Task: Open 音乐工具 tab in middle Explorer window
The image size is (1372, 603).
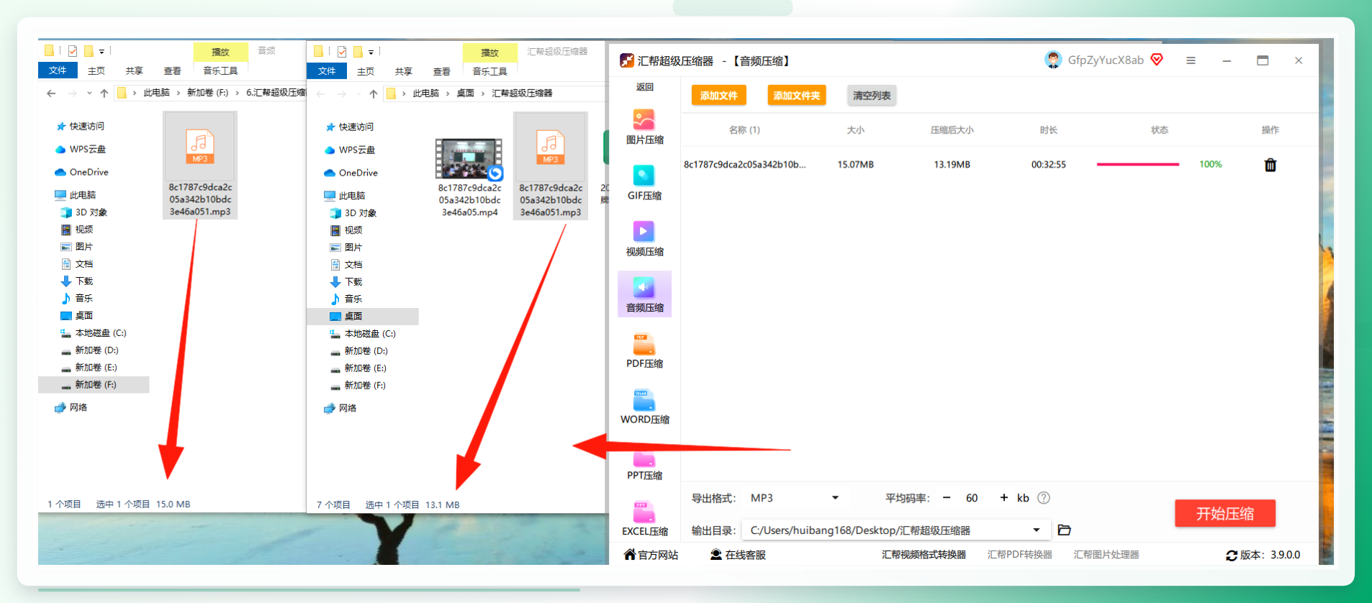Action: coord(489,71)
